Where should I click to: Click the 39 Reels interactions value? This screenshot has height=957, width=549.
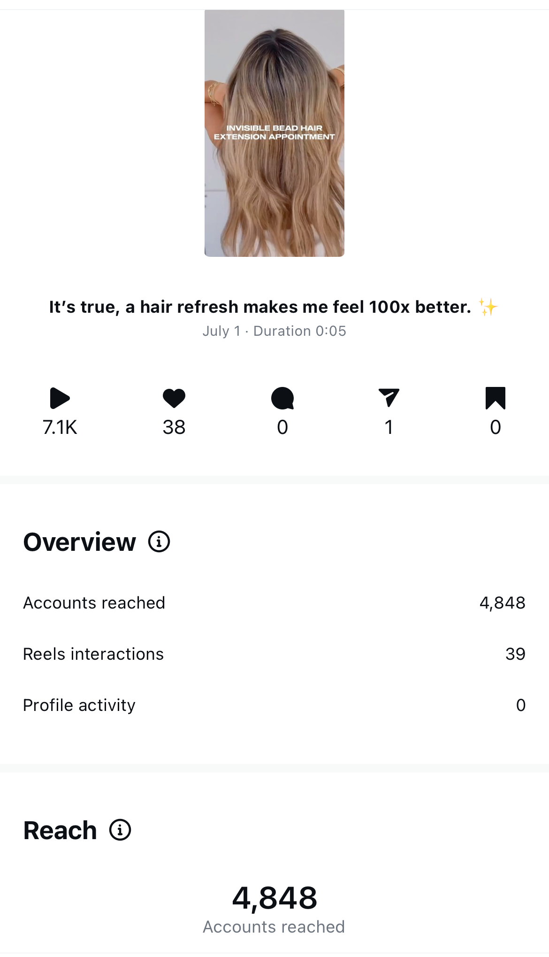(x=515, y=654)
